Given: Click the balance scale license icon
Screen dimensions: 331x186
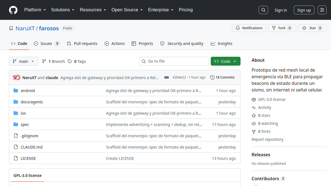Looking at the screenshot, I should (x=254, y=99).
